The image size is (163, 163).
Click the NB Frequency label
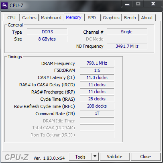[x=90, y=46]
